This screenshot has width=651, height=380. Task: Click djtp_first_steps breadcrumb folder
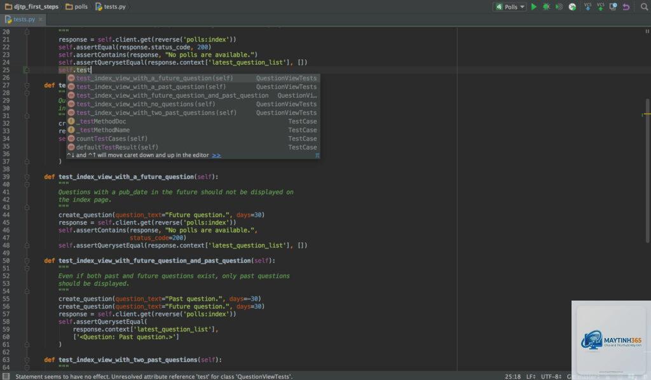(32, 6)
